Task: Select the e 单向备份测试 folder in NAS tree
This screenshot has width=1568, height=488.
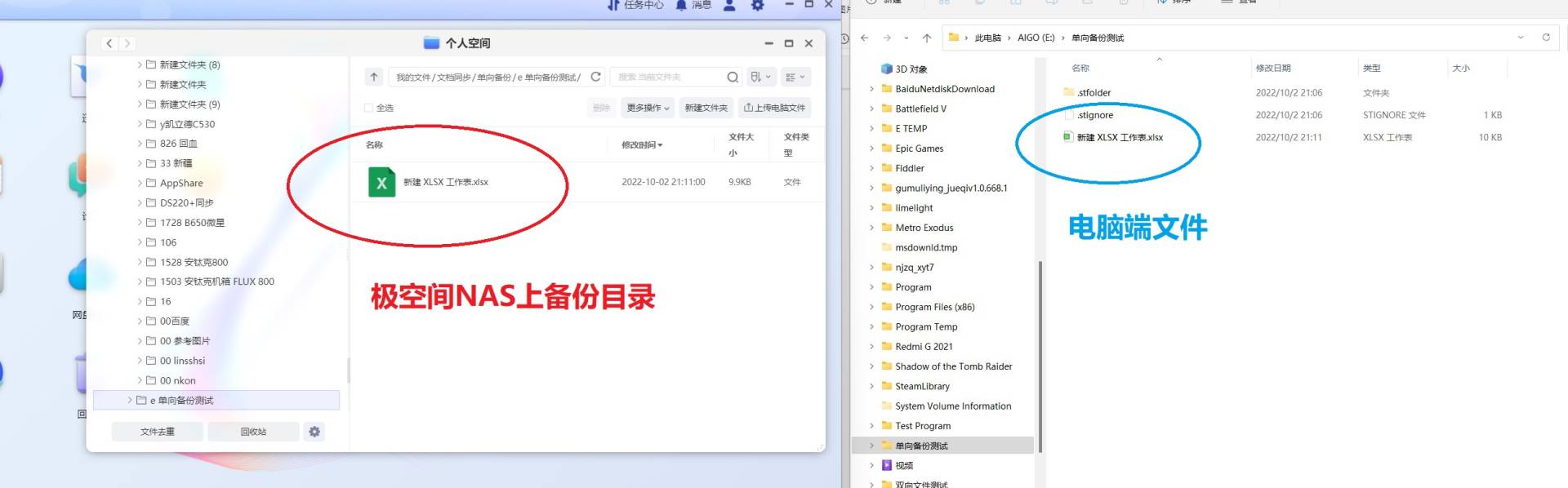Action: pyautogui.click(x=216, y=401)
